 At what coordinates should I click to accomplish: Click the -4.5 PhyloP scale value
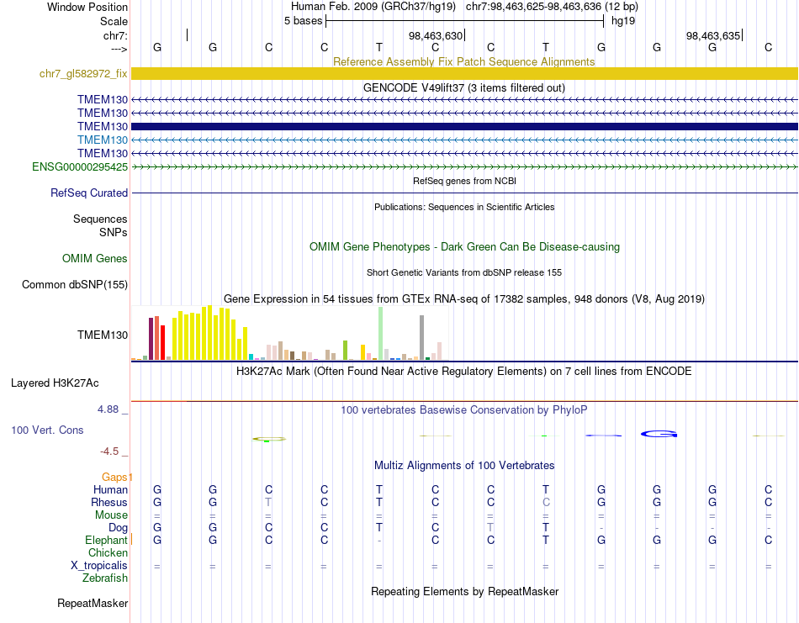(x=109, y=451)
